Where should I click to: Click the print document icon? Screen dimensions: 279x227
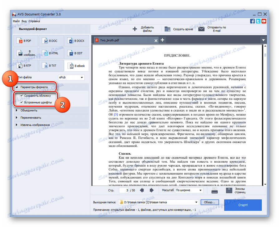tap(214, 191)
